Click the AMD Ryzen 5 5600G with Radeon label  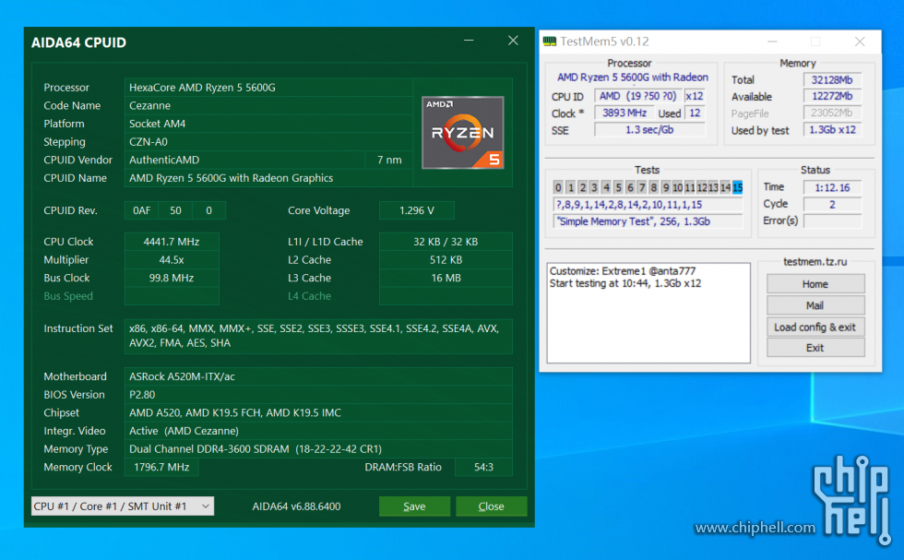click(633, 77)
